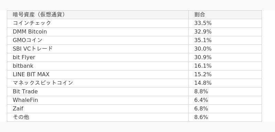This screenshot has height=132, width=275.
Task: Click the Zaif row label
Action: [x=98, y=109]
